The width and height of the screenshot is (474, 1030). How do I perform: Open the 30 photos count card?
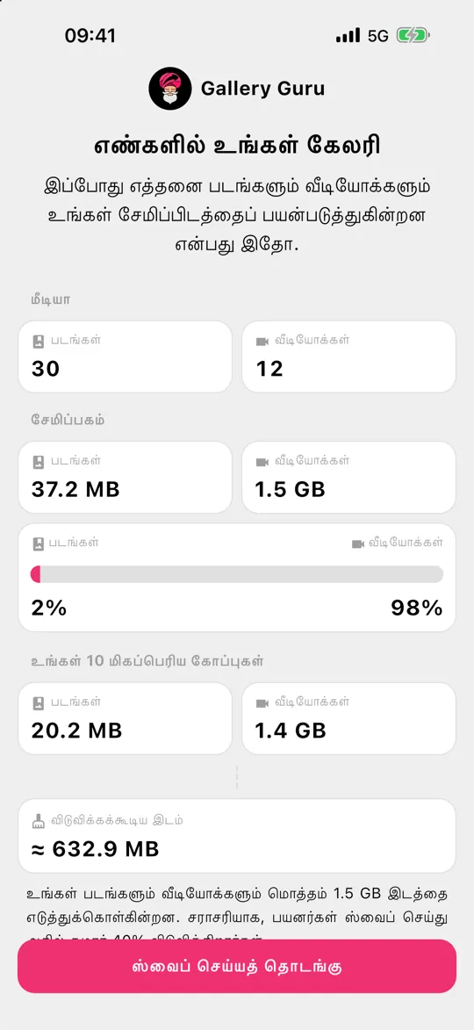click(125, 357)
